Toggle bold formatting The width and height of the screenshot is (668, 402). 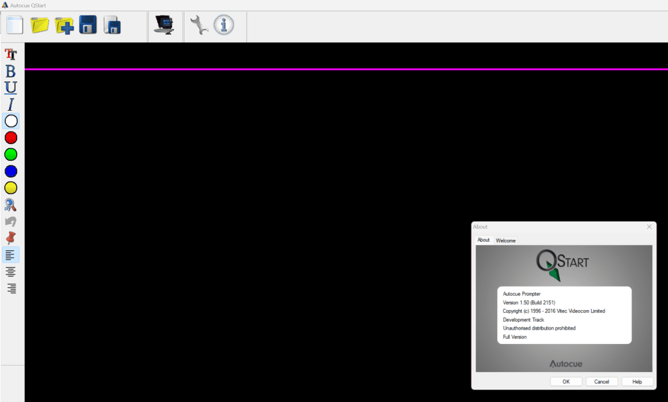[x=11, y=71]
